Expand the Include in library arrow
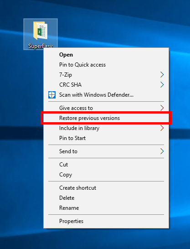190x249 pixels. click(x=162, y=128)
